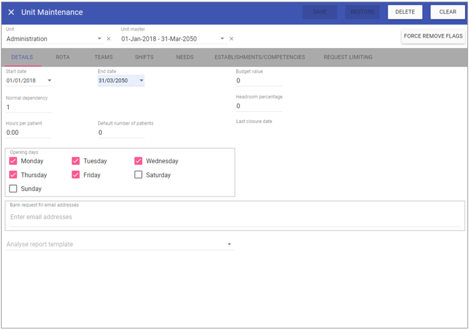Clear the Unit master field with X icon
Image resolution: width=469 pixels, height=330 pixels.
point(232,39)
